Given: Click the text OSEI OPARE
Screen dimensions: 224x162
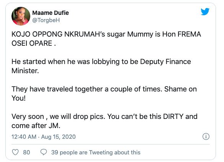Looking at the screenshot, I should coord(32,43).
